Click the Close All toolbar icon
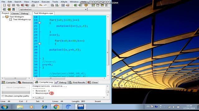 [x=27, y=5]
